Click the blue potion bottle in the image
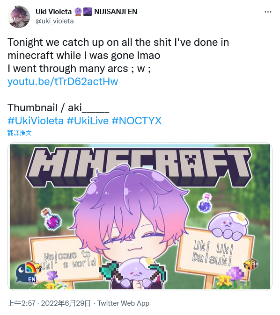The width and height of the screenshot is (280, 315). click(x=205, y=203)
